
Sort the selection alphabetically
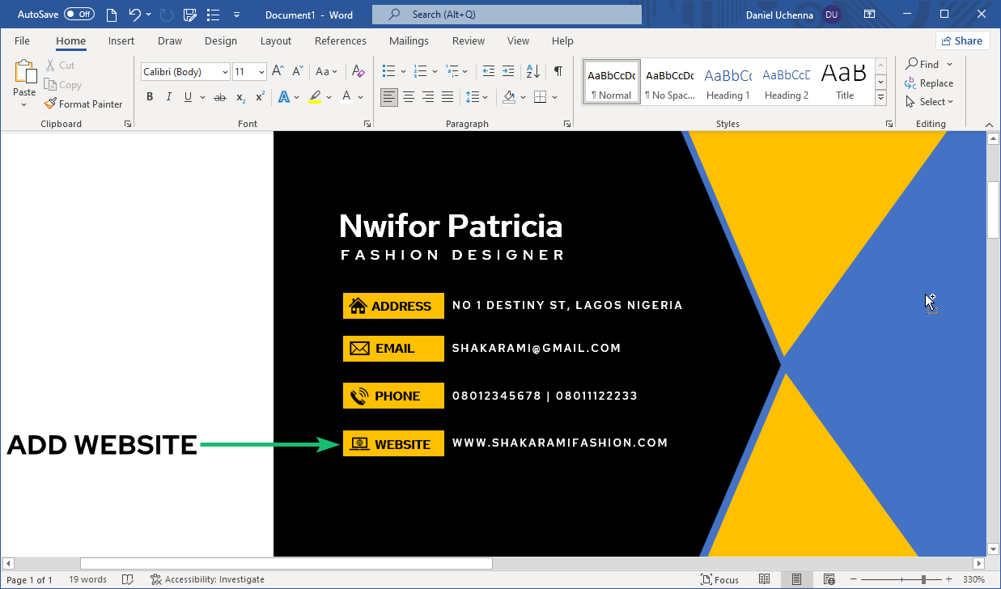click(x=532, y=71)
